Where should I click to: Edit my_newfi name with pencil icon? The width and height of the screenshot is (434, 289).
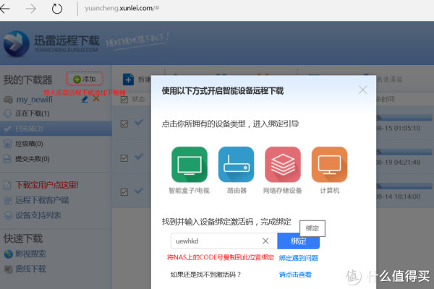tap(85, 99)
